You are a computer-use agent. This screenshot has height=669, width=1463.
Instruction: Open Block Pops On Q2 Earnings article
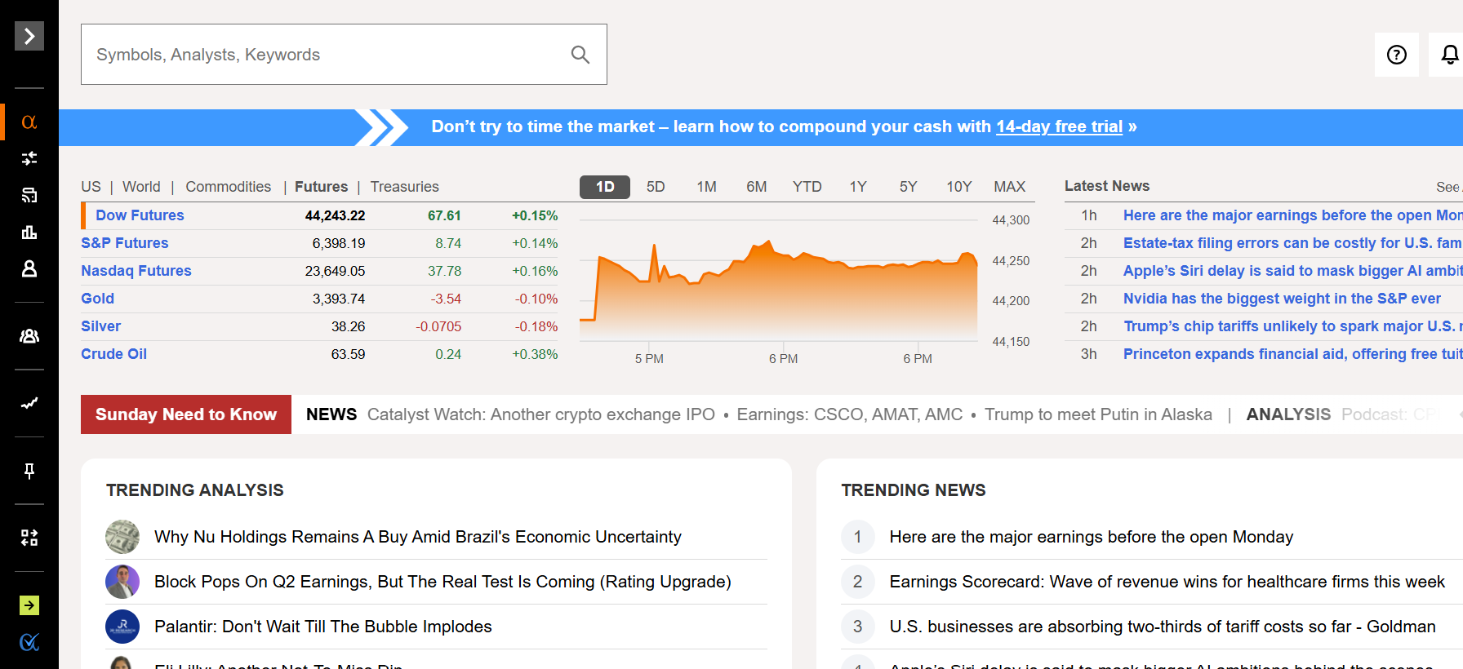coord(442,582)
